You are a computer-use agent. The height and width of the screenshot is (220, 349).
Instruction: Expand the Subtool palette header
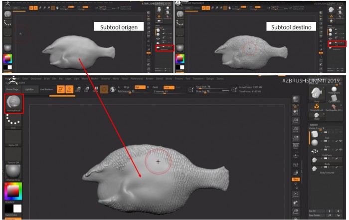click(313, 125)
